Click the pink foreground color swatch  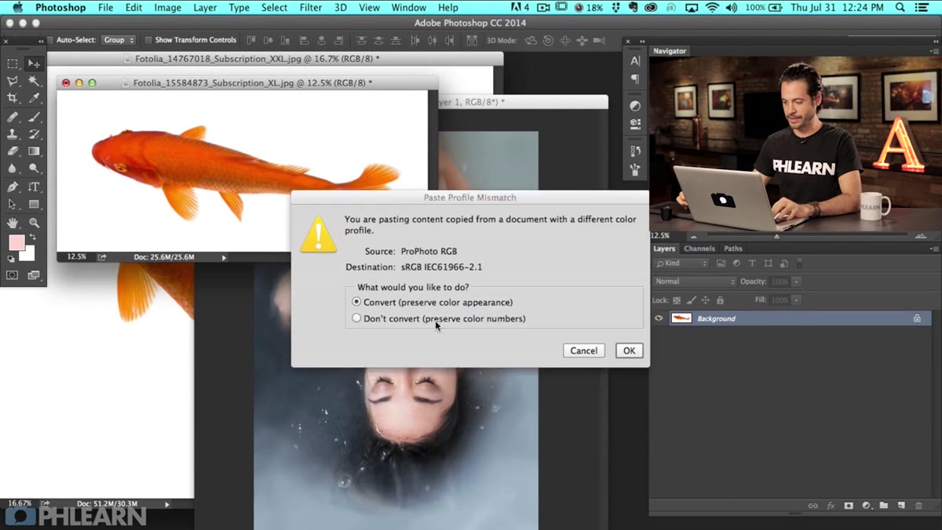pos(16,243)
